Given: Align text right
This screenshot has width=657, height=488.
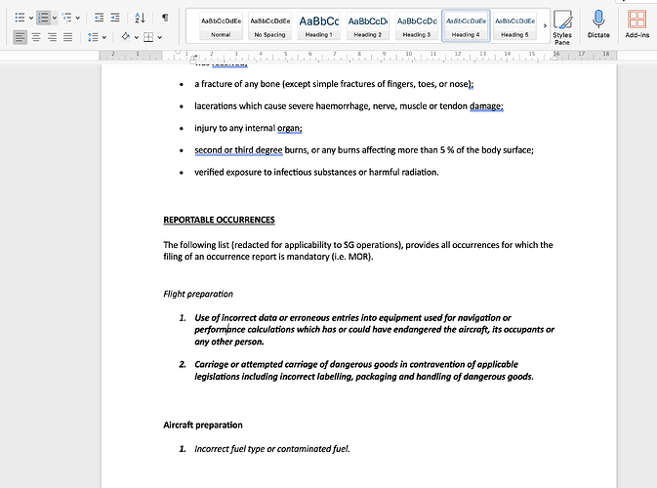Looking at the screenshot, I should 52,37.
